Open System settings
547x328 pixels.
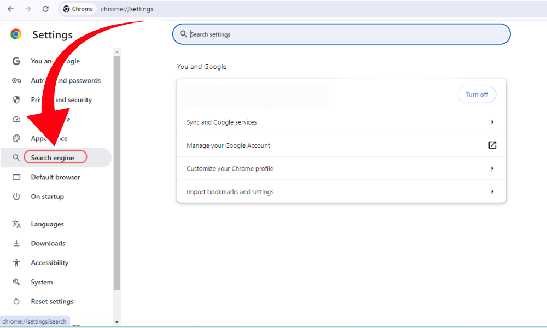coord(42,282)
